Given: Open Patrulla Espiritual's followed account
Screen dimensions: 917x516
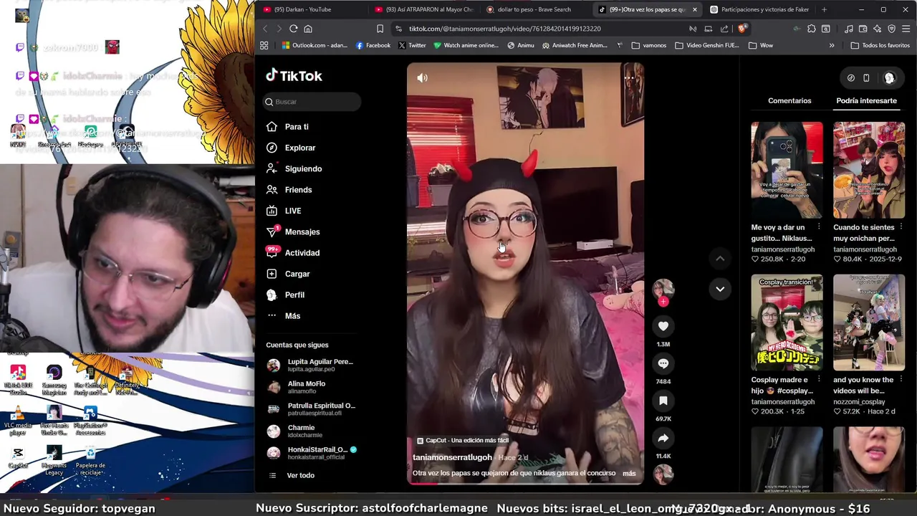Looking at the screenshot, I should 311,409.
